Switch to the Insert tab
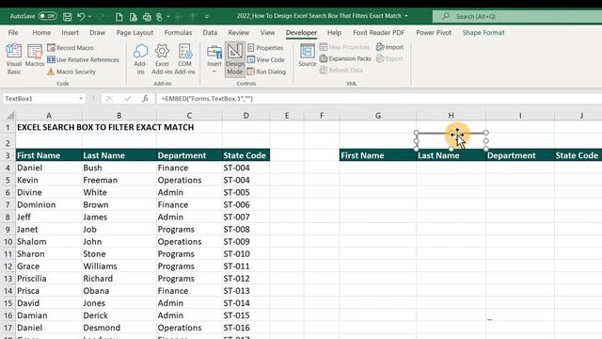602x339 pixels. [x=71, y=33]
